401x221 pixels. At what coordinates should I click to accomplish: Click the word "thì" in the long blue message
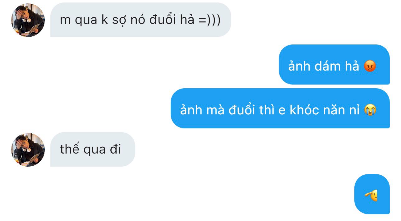coord(267,110)
